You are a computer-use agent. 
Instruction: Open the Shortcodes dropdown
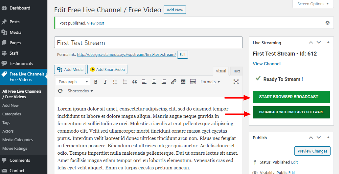pyautogui.click(x=80, y=91)
